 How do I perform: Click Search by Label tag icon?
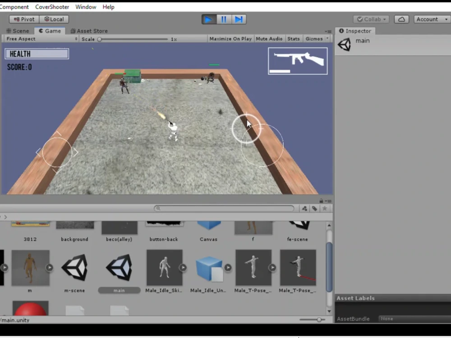pos(315,209)
